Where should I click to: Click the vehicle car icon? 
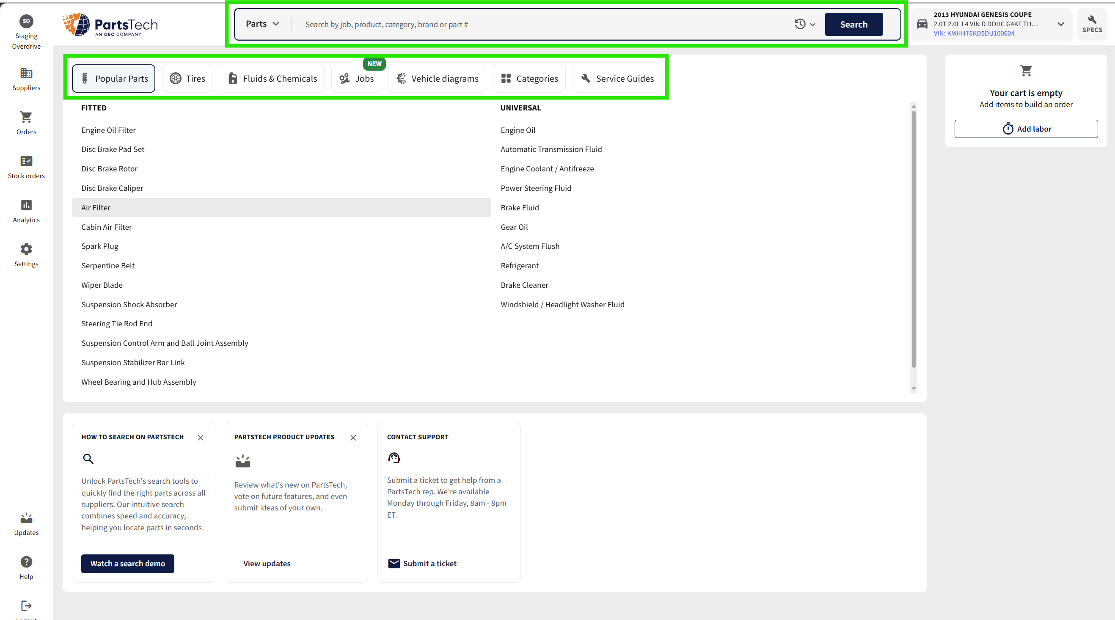tap(922, 24)
